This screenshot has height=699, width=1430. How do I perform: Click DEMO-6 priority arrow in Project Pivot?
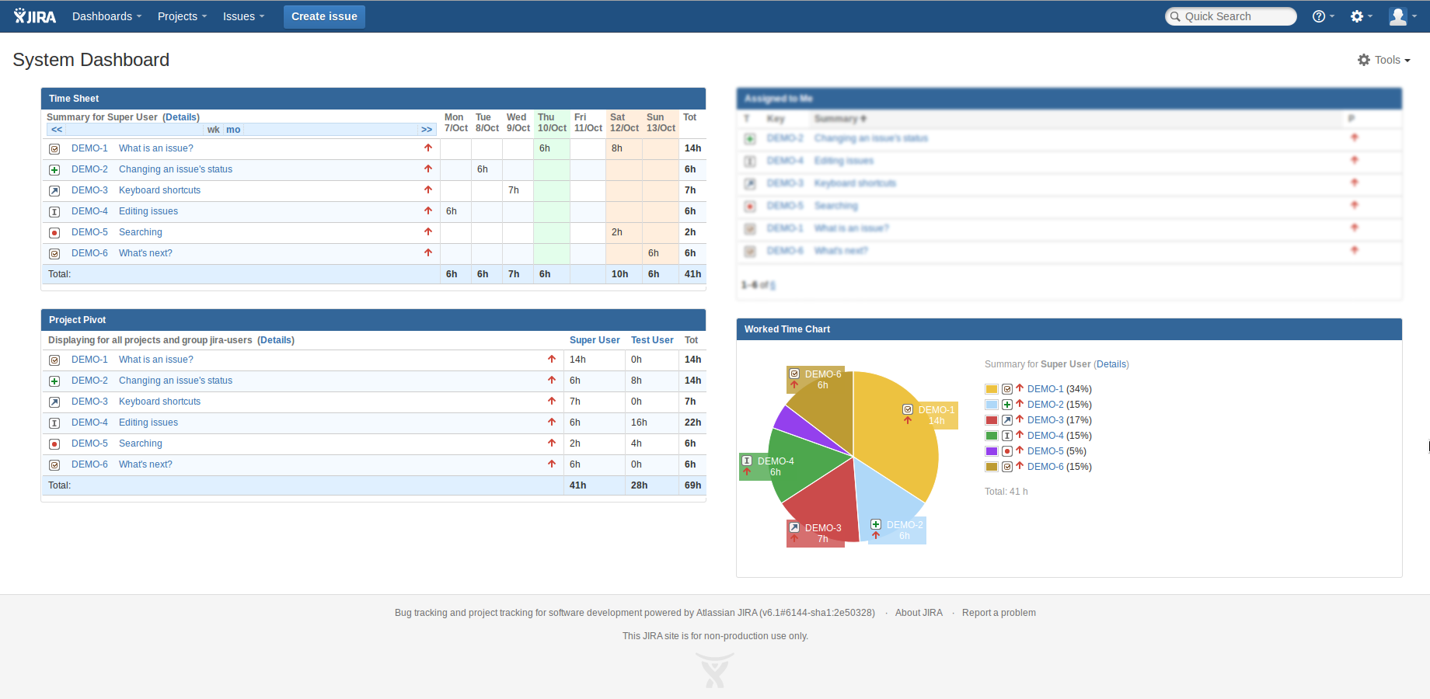(x=552, y=464)
